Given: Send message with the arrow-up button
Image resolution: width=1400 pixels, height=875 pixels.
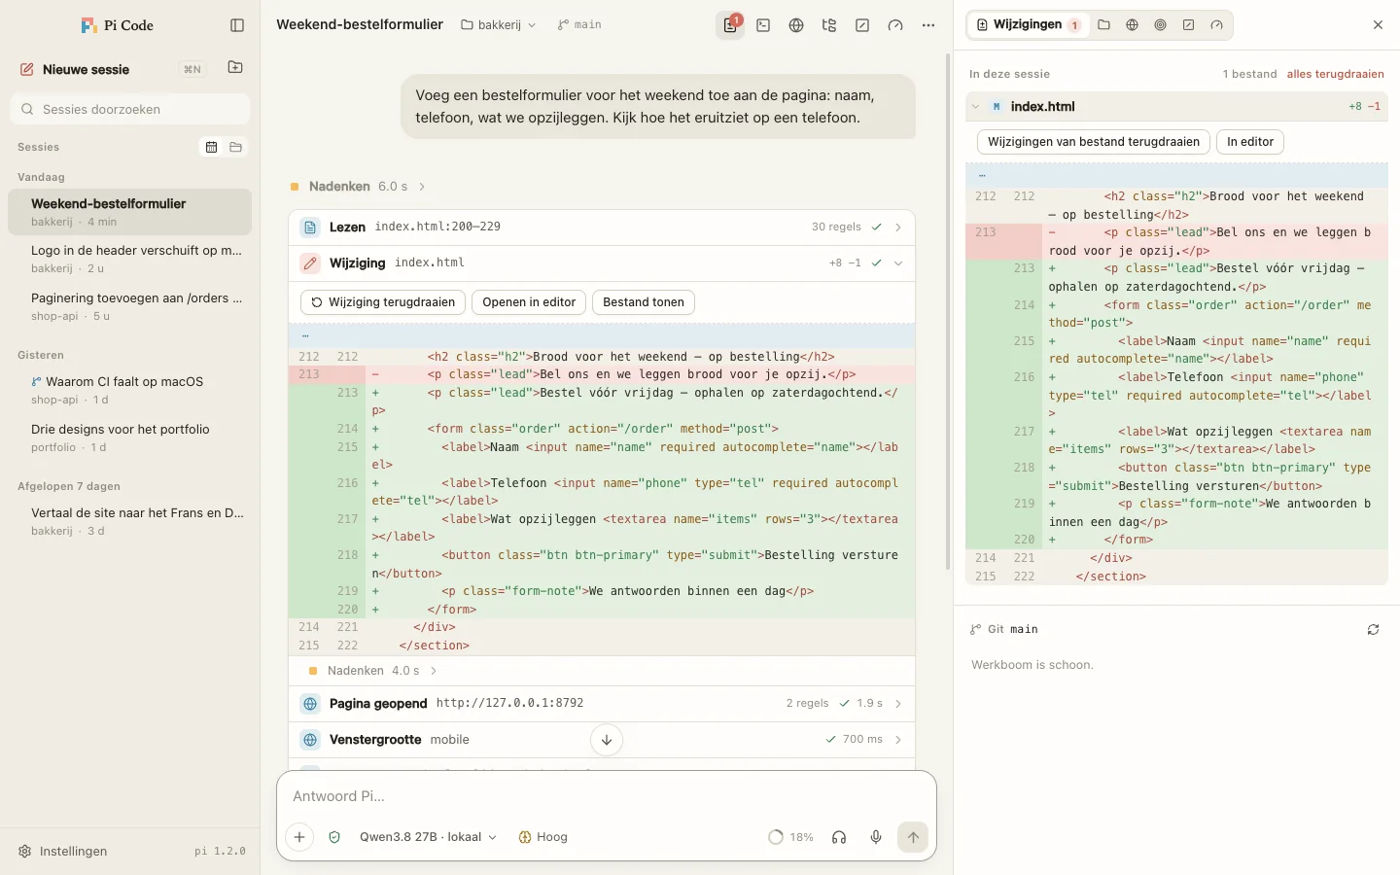Looking at the screenshot, I should pyautogui.click(x=913, y=837).
